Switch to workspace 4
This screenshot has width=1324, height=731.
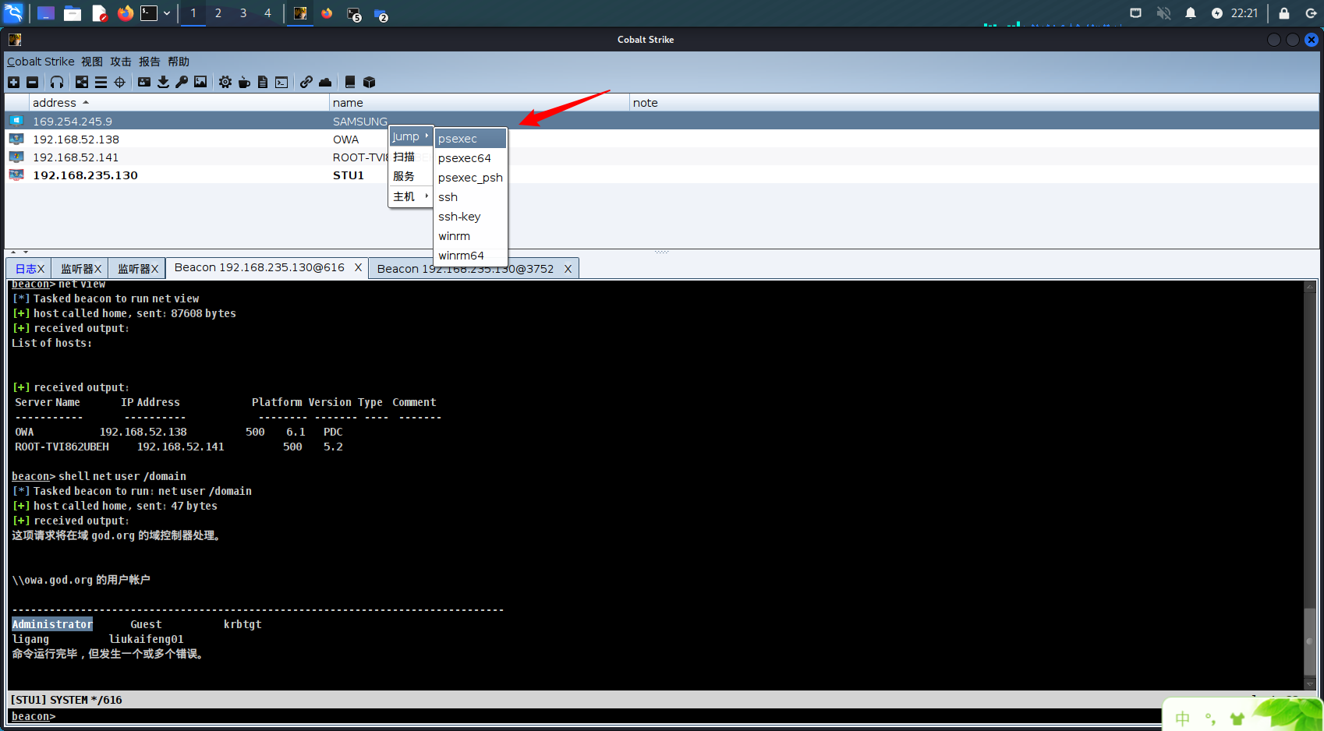[267, 13]
